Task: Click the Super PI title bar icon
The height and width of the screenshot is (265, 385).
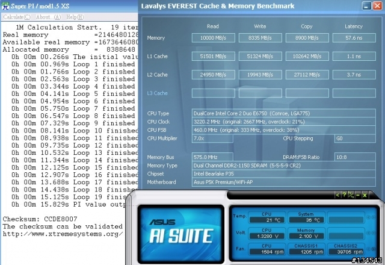Action: (x=5, y=6)
